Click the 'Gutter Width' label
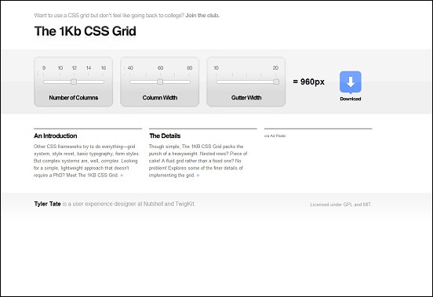Viewport: 433px width, 297px height. click(246, 98)
